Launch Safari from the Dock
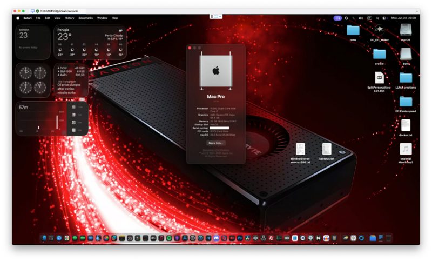This screenshot has width=432, height=261. (59, 238)
